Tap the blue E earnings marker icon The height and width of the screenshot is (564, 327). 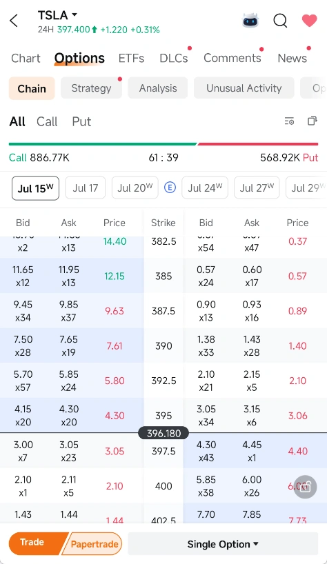170,188
